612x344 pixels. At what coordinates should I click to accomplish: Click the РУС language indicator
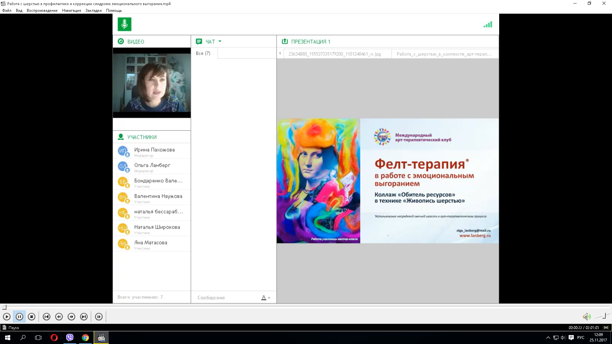click(x=581, y=338)
